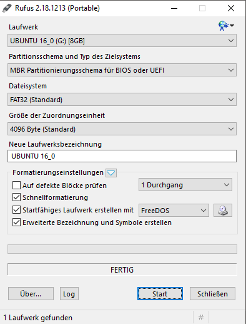The height and width of the screenshot is (324, 246).
Task: Click the Schließen button
Action: pyautogui.click(x=212, y=294)
